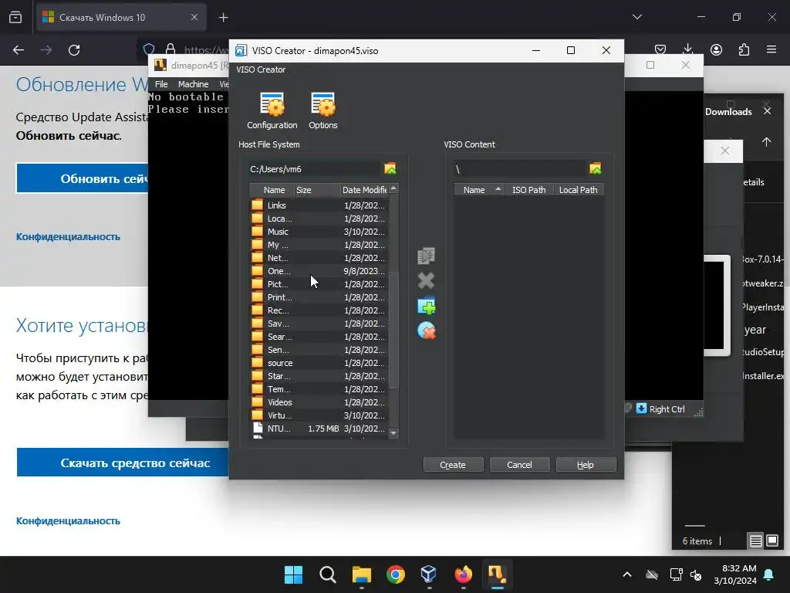Sort host files by Date Modified
790x593 pixels.
364,190
